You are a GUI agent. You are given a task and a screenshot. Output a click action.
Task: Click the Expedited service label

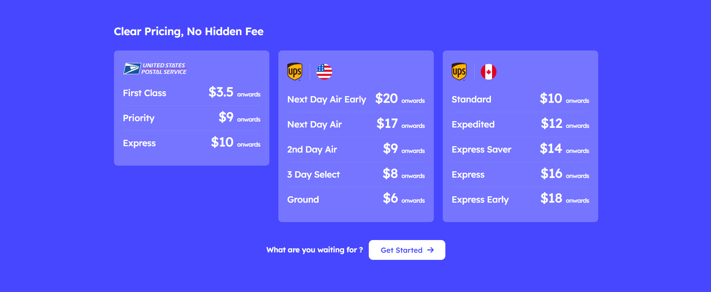coord(473,125)
